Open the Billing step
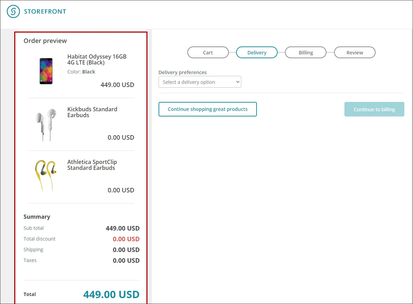The width and height of the screenshot is (413, 304). click(x=306, y=52)
